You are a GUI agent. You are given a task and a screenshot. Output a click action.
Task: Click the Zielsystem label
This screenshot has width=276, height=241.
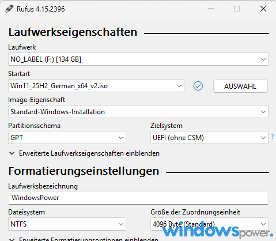tap(167, 126)
